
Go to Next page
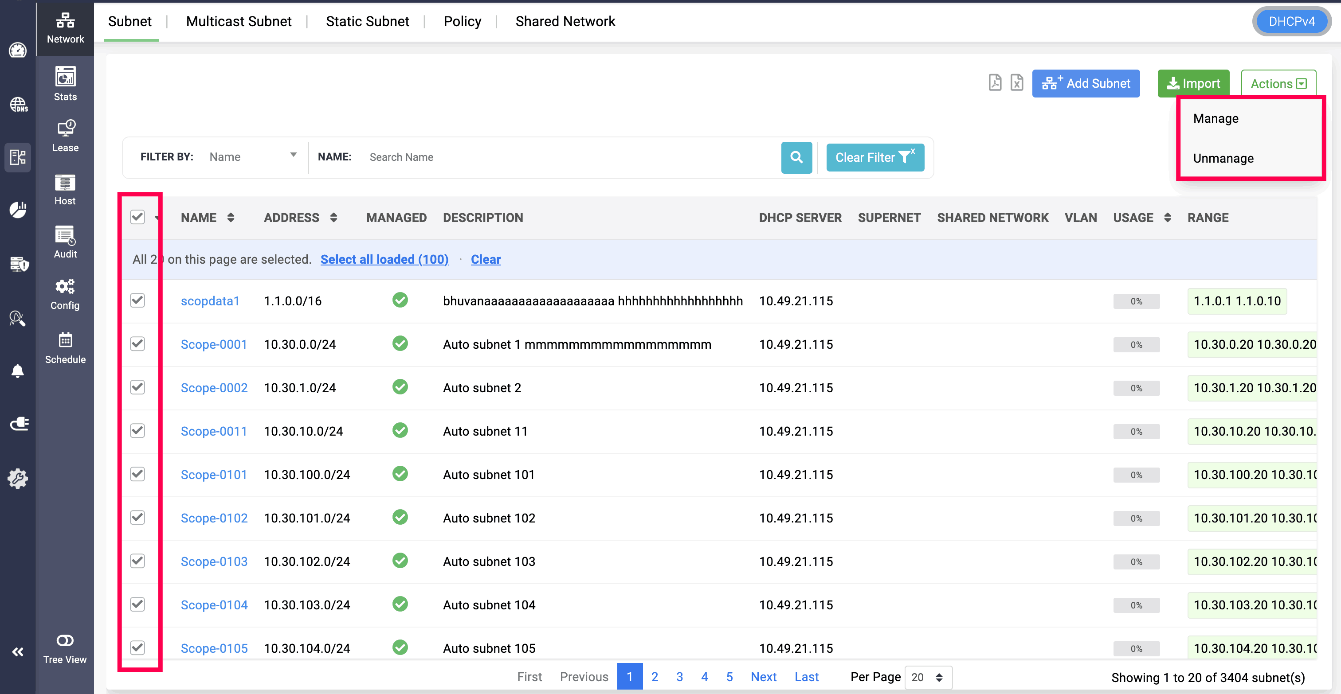tap(763, 676)
